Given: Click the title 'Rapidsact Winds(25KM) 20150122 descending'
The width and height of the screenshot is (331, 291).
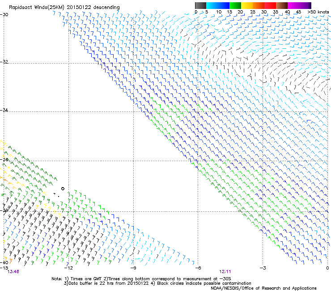Looking at the screenshot, I should [x=64, y=8].
